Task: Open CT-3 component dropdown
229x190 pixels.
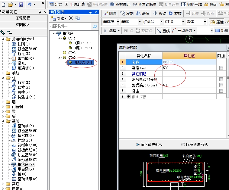Action: [183, 22]
